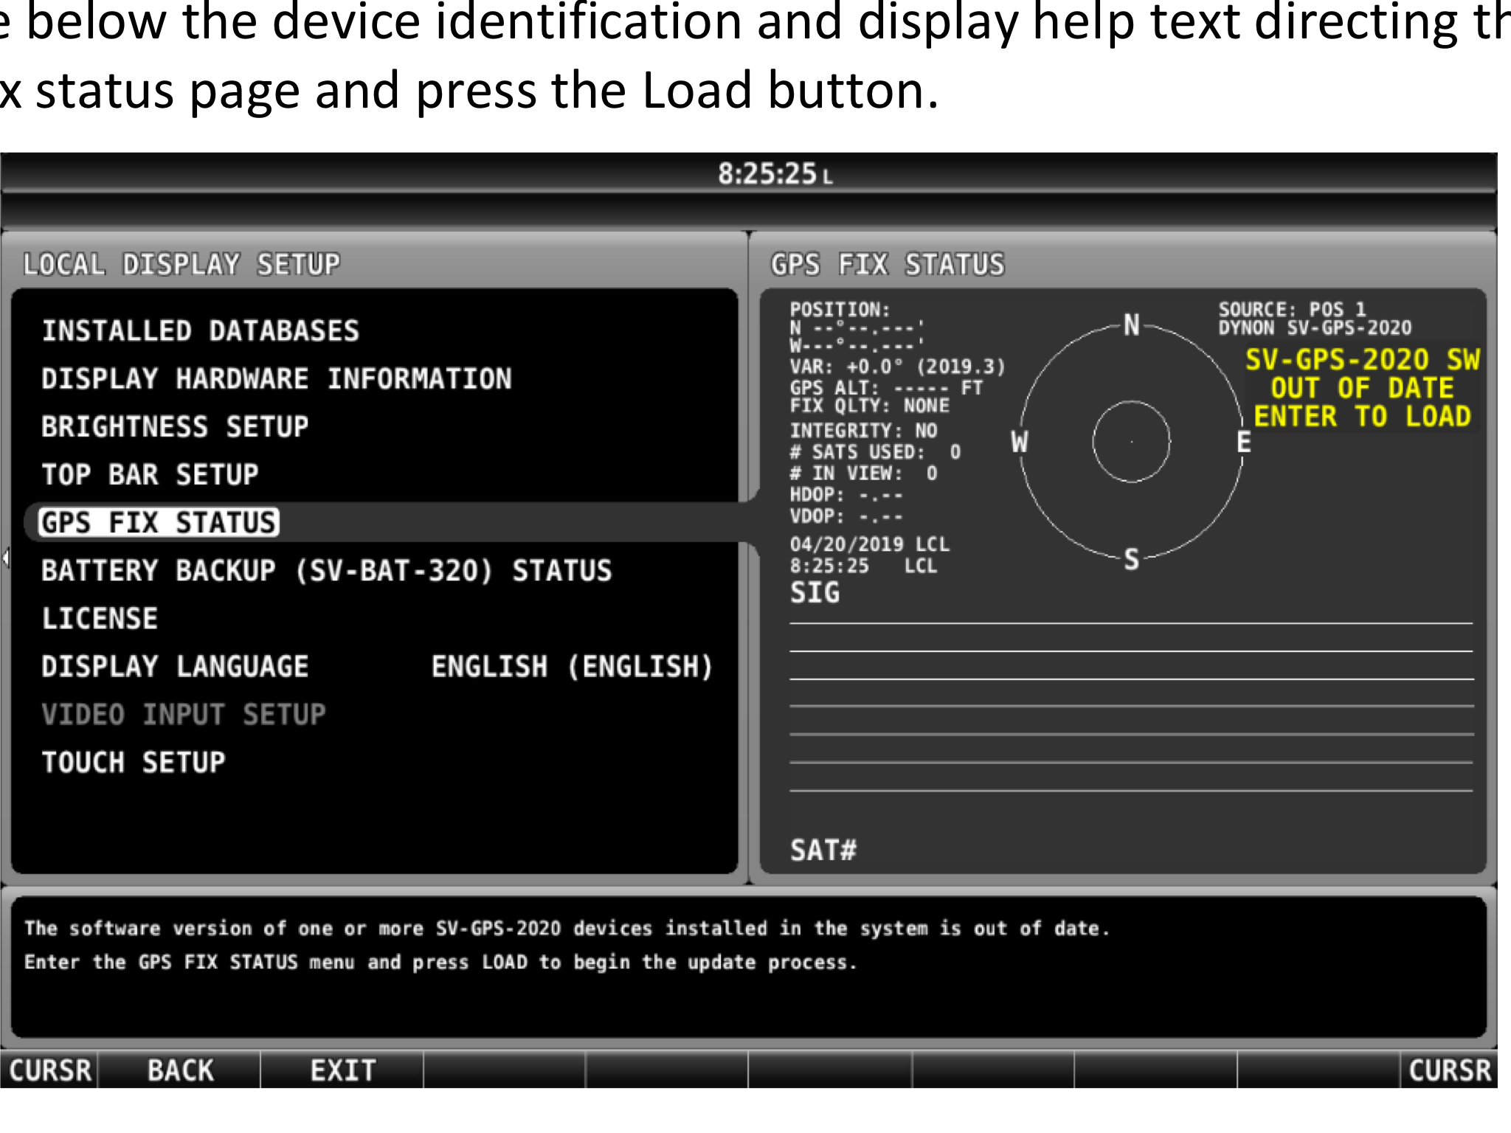The image size is (1511, 1133).
Task: Open TOUCH SETUP
Action: [134, 762]
